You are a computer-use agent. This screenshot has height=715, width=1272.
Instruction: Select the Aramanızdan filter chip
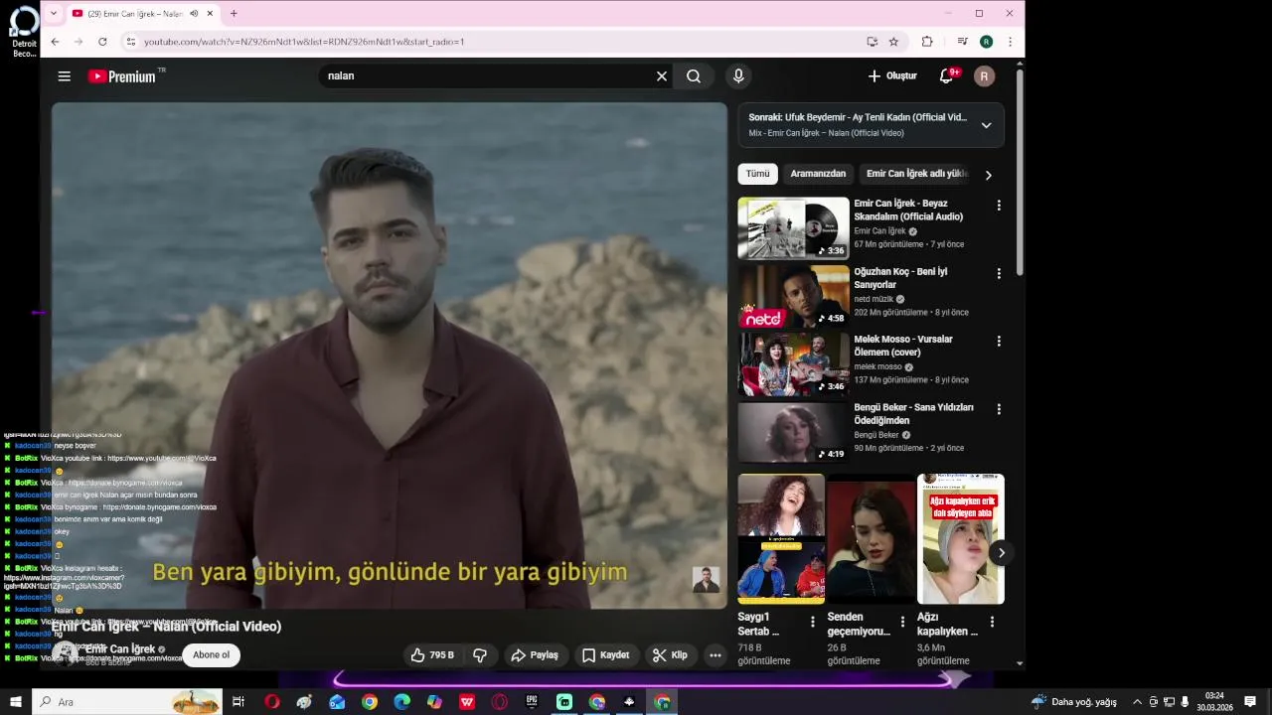[818, 174]
